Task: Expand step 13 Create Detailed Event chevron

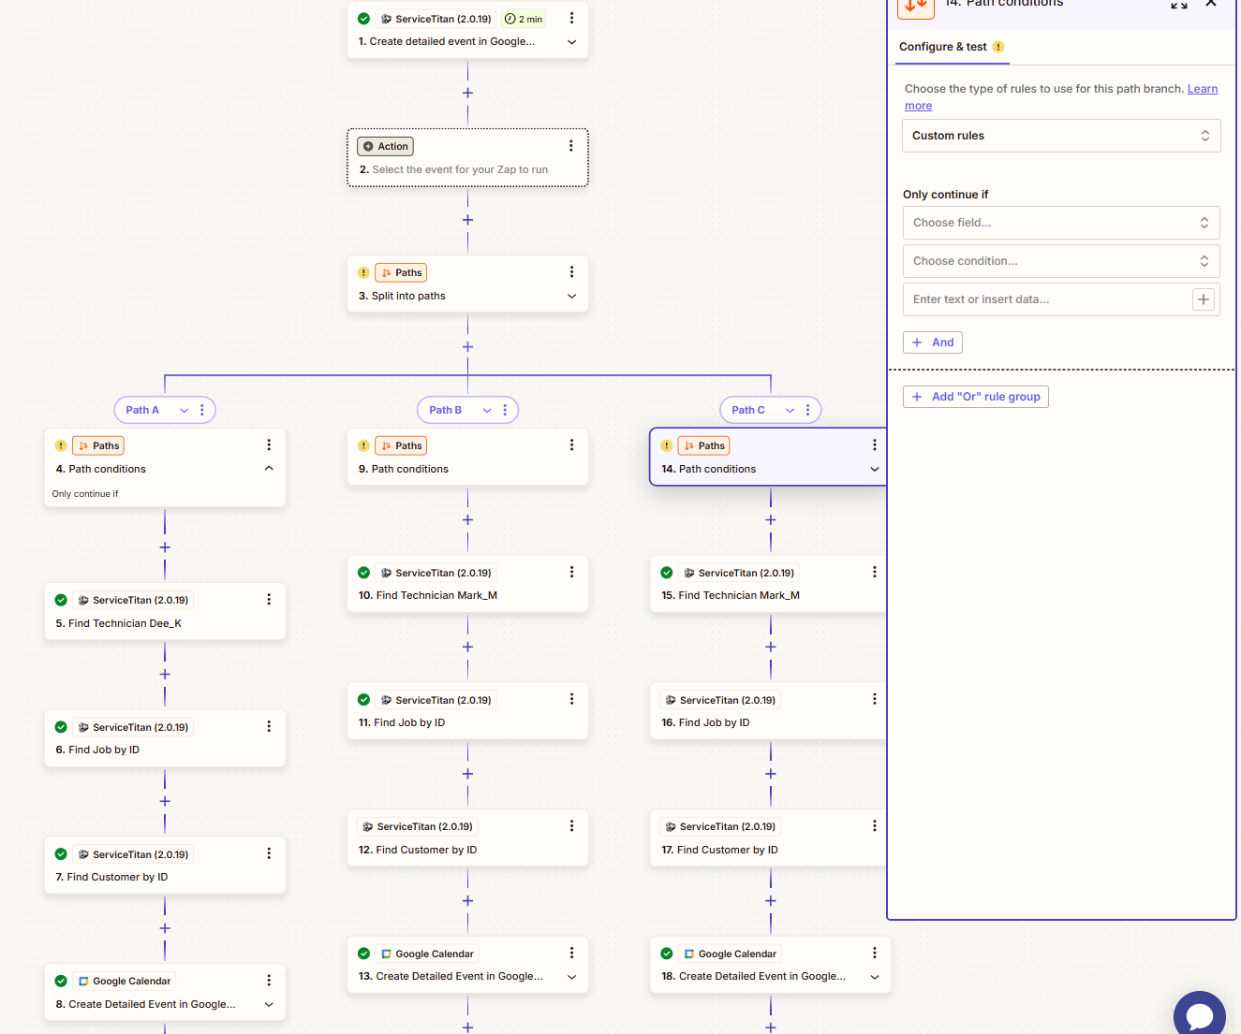Action: point(571,977)
